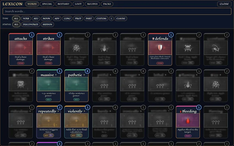
Task: Click the R rarity badge on repeatedly
Action: click(51, 135)
